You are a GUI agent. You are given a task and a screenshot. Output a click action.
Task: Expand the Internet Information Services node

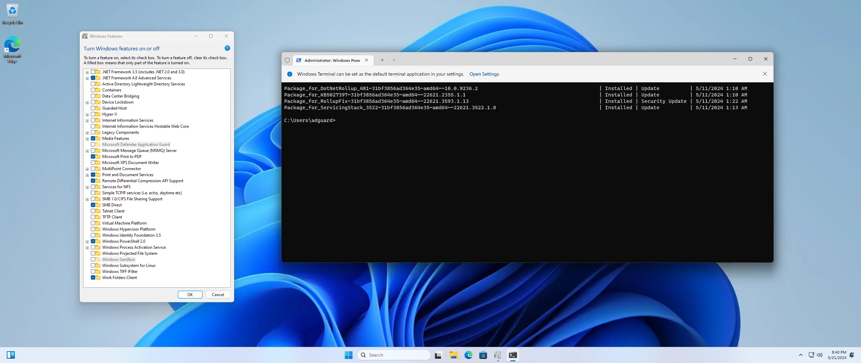click(x=87, y=121)
